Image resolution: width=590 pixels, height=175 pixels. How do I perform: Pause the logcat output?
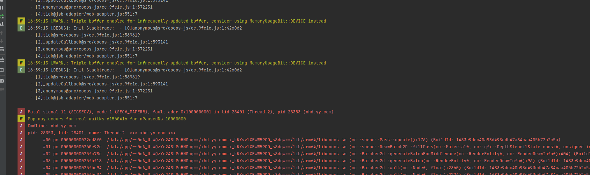(2, 8)
